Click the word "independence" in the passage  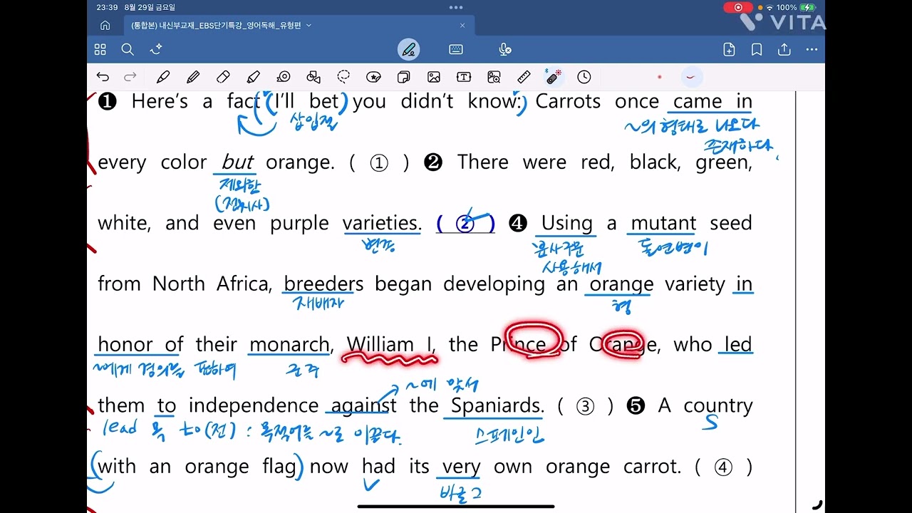(x=253, y=406)
